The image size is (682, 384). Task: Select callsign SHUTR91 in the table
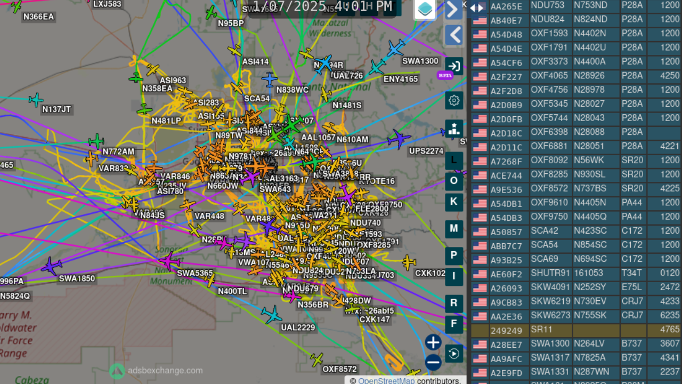[550, 273]
